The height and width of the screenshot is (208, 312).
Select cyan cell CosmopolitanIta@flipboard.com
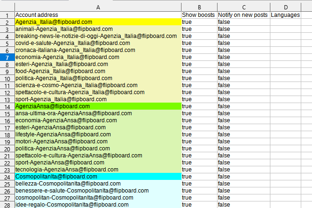[x=98, y=177]
